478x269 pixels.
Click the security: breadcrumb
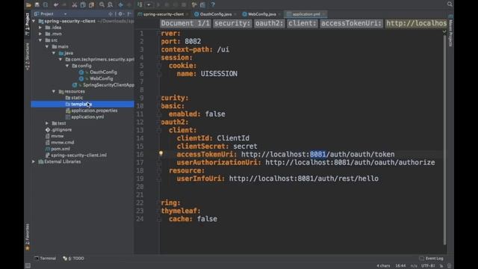pos(232,23)
